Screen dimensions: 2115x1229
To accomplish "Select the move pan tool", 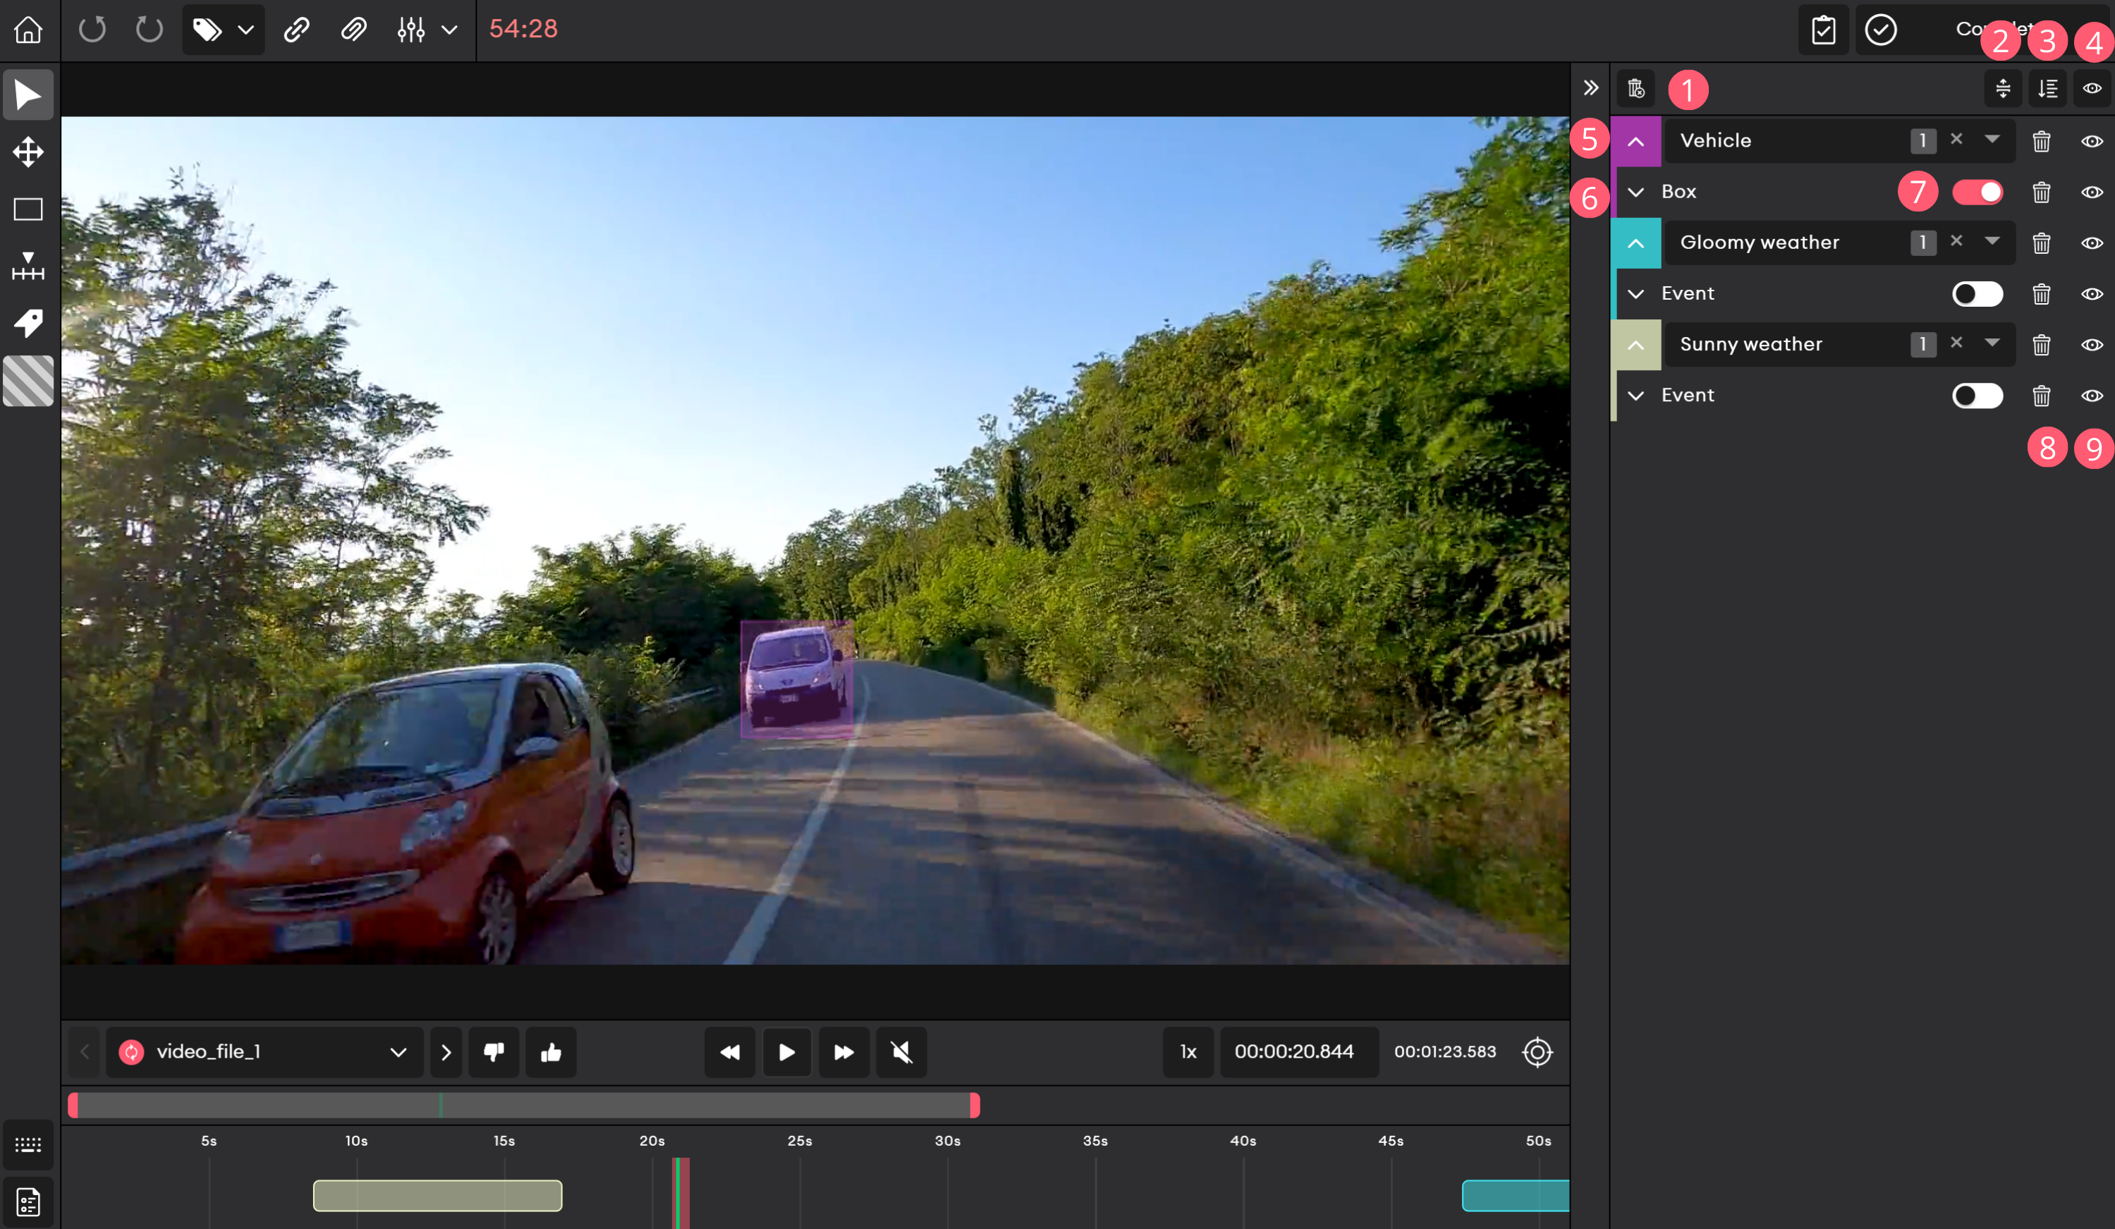I will pos(28,152).
